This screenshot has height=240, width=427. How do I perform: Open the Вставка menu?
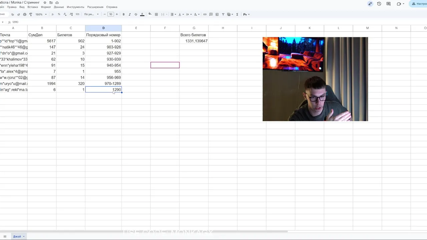pos(33,7)
